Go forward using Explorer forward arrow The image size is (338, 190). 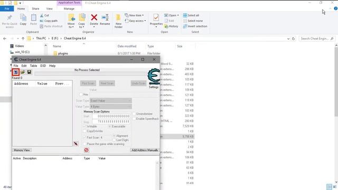click(x=12, y=39)
